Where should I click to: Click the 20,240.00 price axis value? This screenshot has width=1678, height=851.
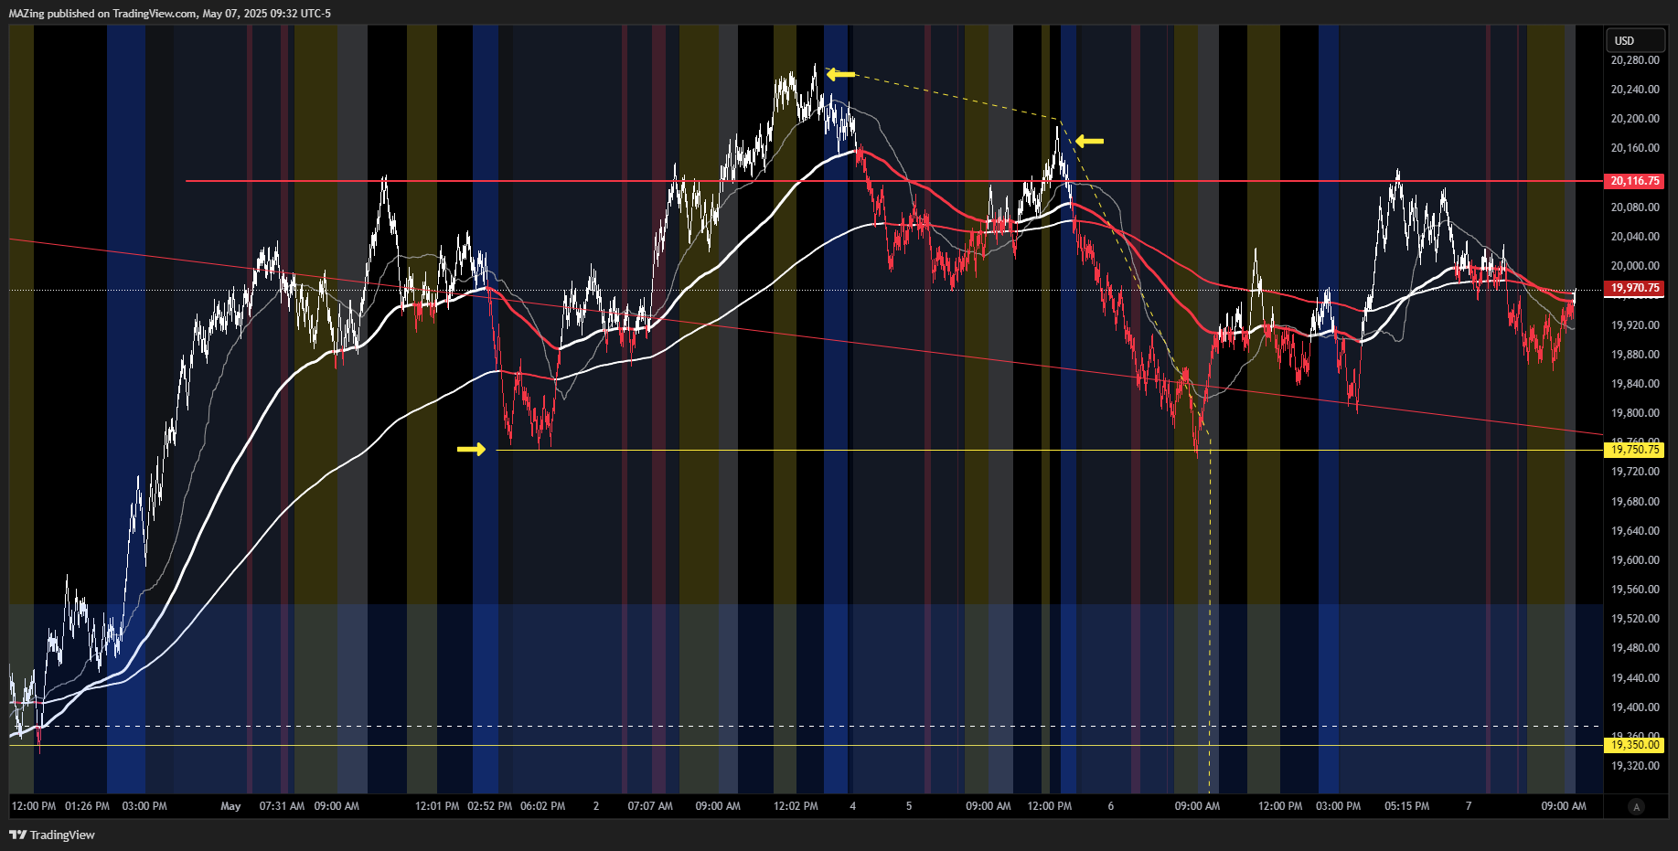[x=1635, y=90]
